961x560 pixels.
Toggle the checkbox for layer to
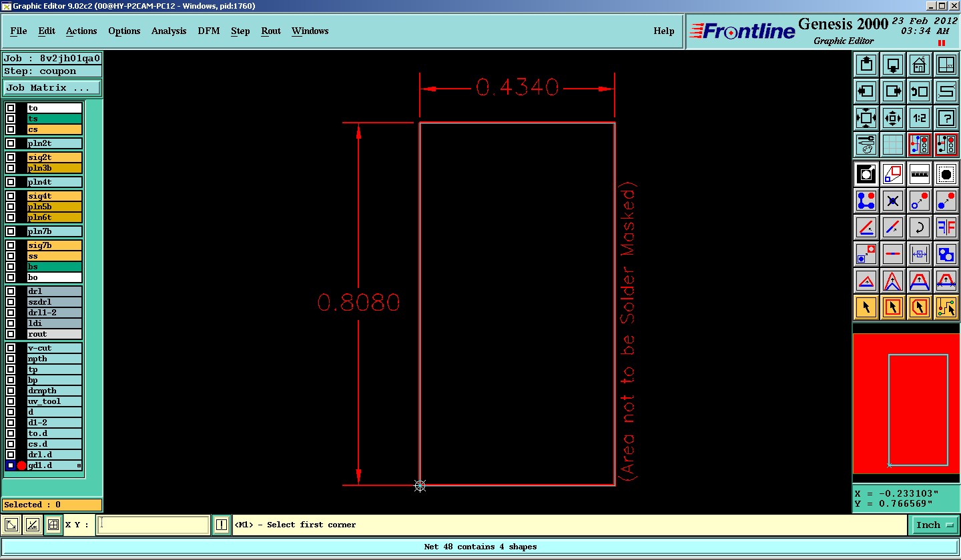[x=11, y=108]
